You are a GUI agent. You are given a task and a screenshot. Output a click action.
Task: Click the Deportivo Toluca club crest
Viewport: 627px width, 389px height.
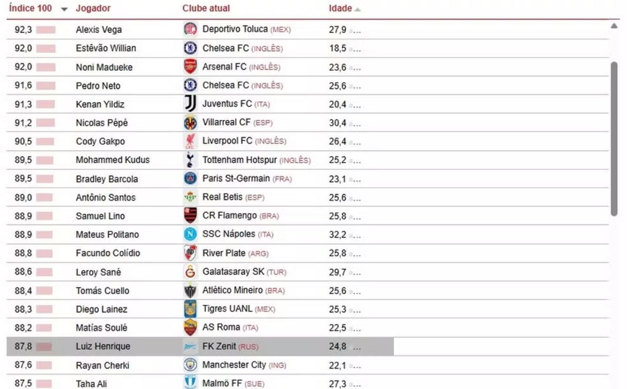point(191,29)
